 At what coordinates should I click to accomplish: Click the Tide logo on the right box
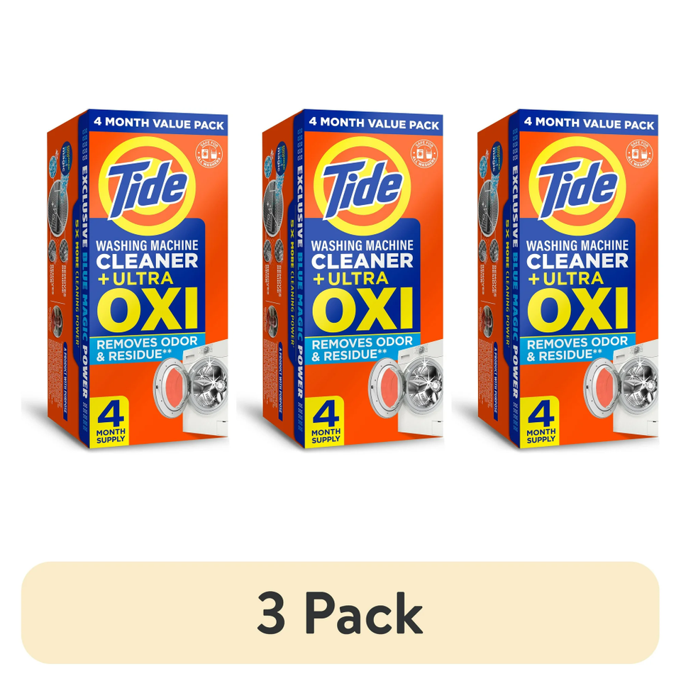[x=577, y=186]
